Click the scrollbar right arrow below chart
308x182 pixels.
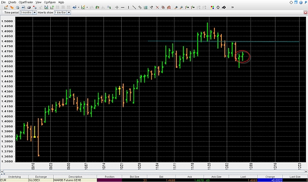(306, 171)
